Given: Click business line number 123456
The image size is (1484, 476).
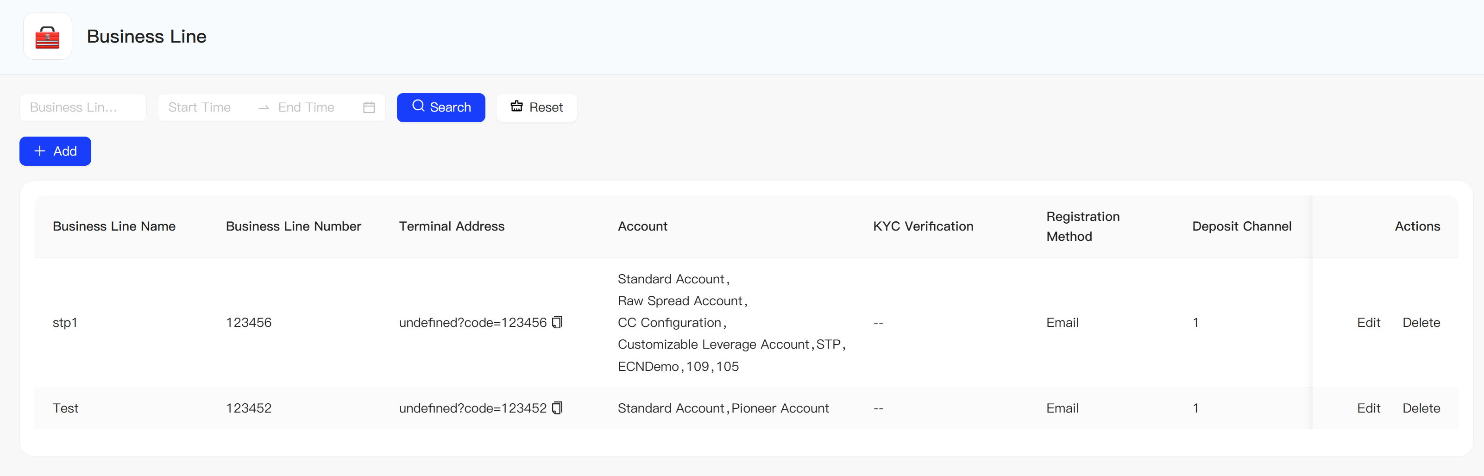Looking at the screenshot, I should (x=248, y=323).
